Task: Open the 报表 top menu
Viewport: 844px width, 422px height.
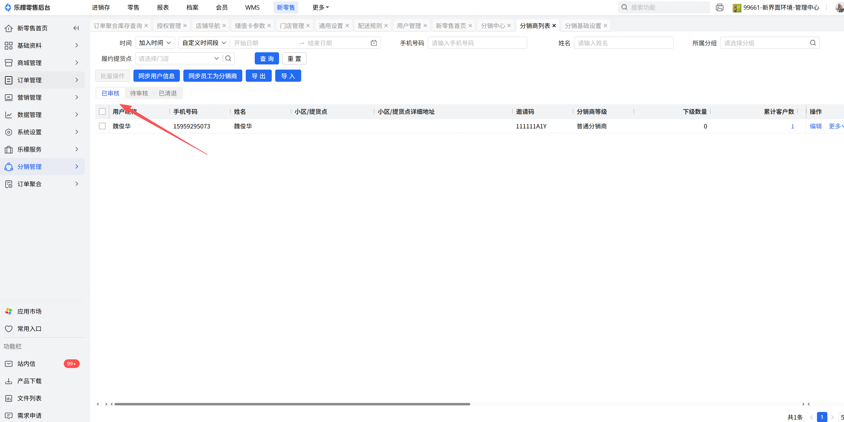Action: pos(163,7)
